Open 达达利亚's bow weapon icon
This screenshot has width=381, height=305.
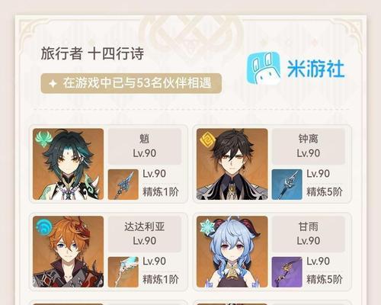coord(123,272)
